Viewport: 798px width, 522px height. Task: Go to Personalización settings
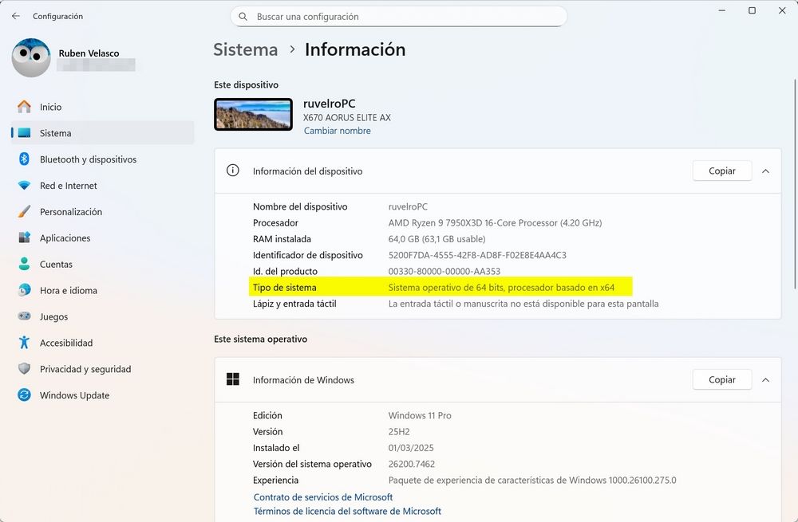71,212
